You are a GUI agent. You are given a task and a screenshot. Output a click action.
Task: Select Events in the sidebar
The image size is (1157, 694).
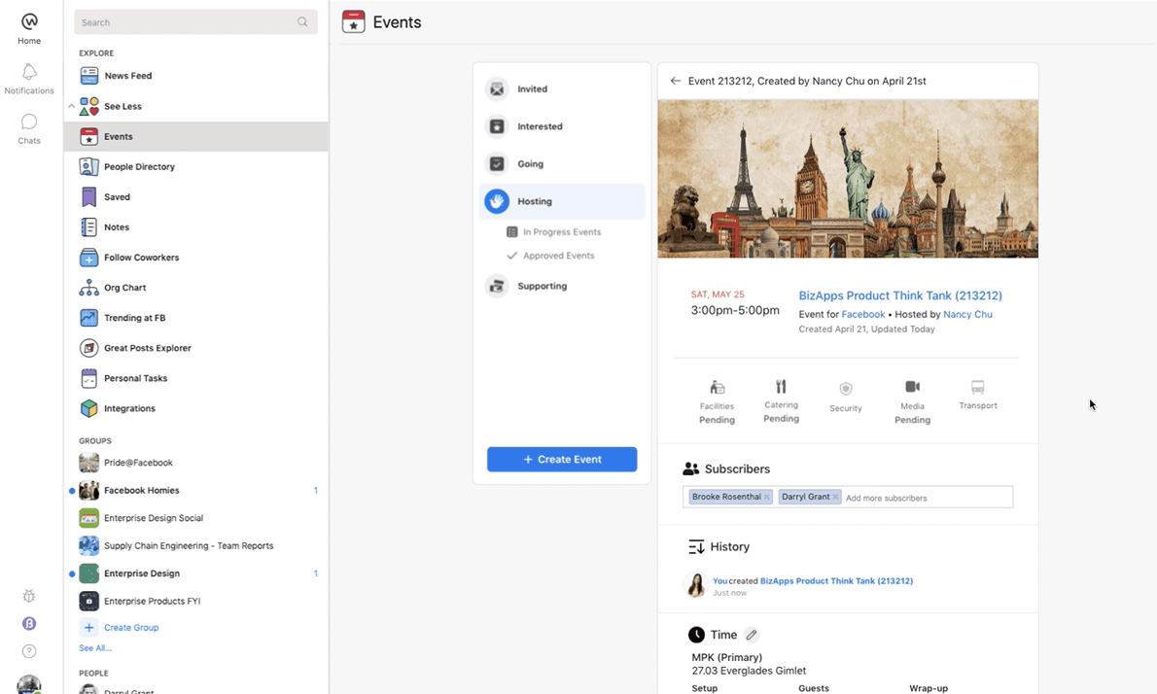(195, 136)
